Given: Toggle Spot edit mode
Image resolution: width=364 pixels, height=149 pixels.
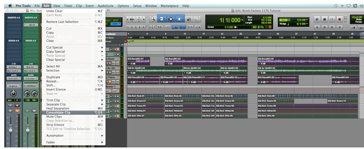Looking at the screenshot, I should tap(115, 21).
